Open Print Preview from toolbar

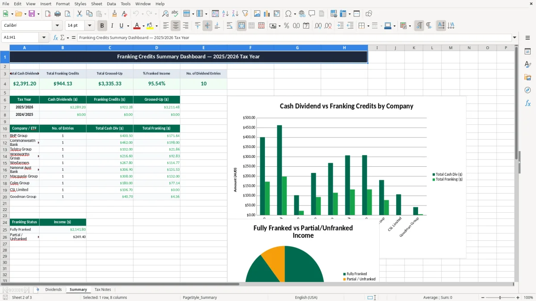tap(67, 14)
